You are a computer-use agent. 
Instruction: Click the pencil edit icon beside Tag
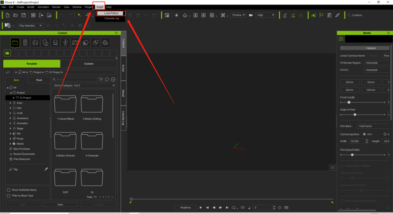[x=46, y=169]
